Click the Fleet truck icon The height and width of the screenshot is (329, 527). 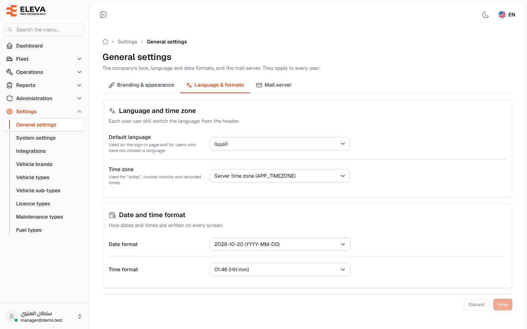point(10,59)
